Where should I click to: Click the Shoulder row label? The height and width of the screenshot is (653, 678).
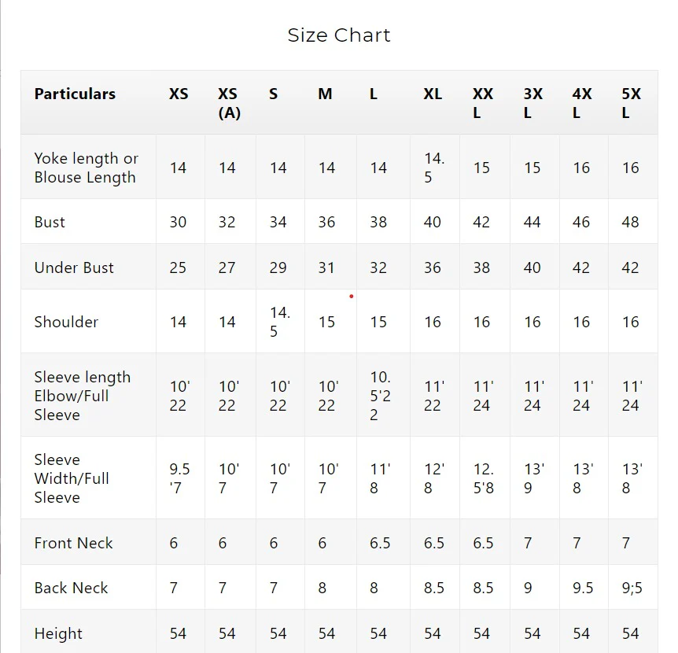click(x=66, y=322)
